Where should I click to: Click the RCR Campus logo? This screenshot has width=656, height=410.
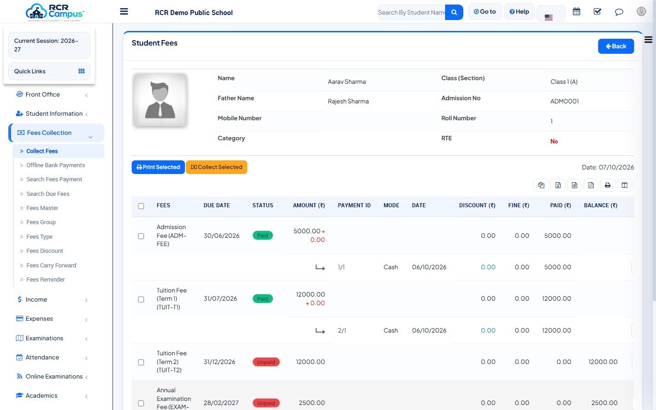pos(55,12)
